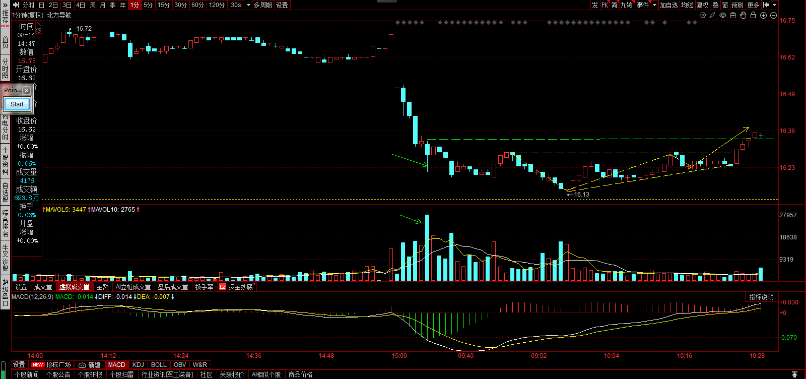Select the 换手率 turnover tab

tap(205, 287)
